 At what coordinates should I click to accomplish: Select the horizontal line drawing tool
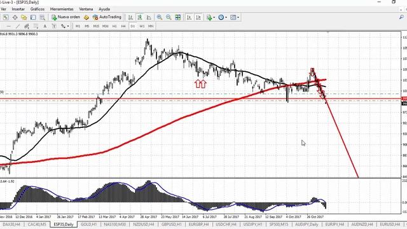(x=8, y=26)
